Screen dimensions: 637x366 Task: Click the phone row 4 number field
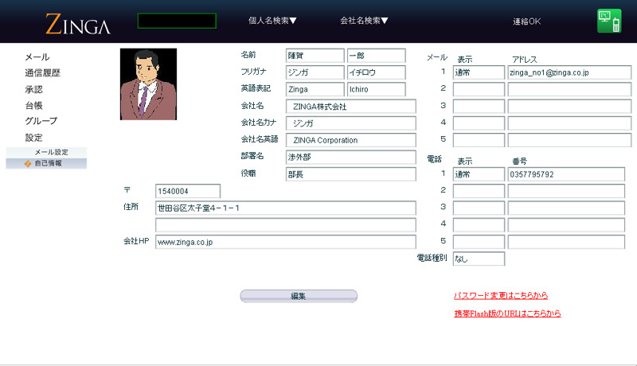(566, 225)
